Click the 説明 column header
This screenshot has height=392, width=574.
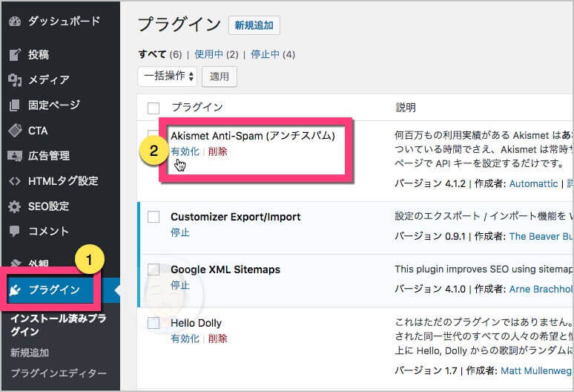[406, 108]
